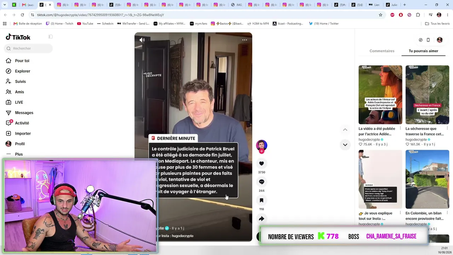The width and height of the screenshot is (453, 255).
Task: Click title 'La vidéo a été publiée par l'actrice Adèle...'
Action: 377,131
